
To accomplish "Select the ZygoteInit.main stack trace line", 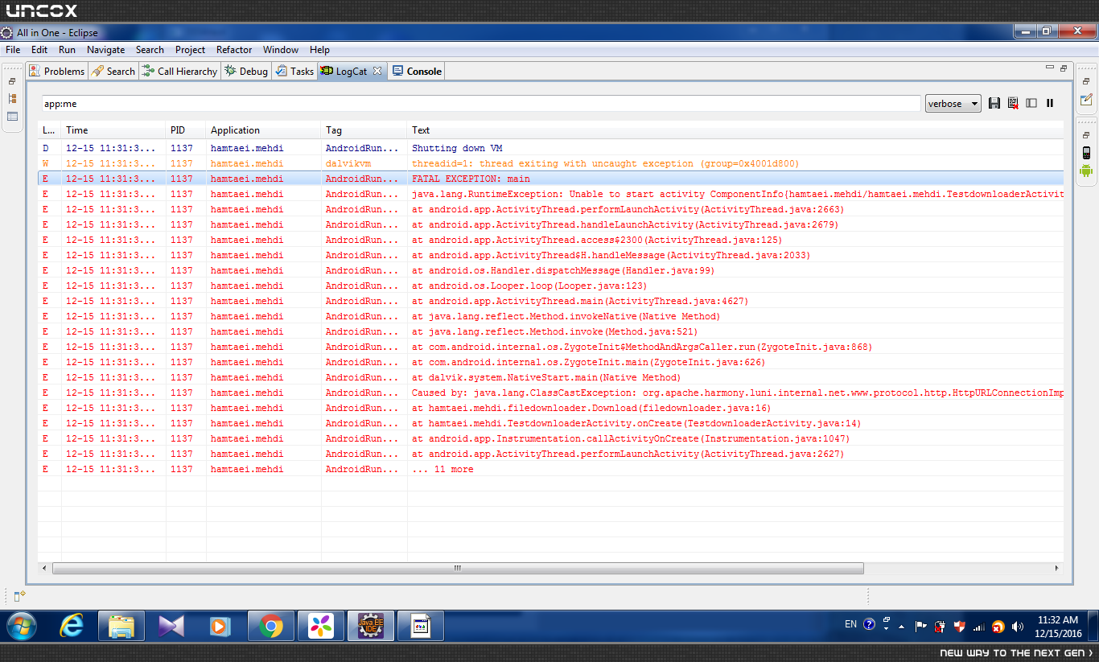I will [550, 362].
